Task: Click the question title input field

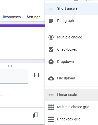Action: click(x=14, y=76)
